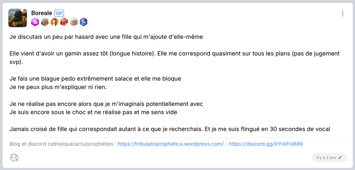355x170 pixels.
Task: Click the purple spiral badge under Boreale
Action: pos(35,22)
